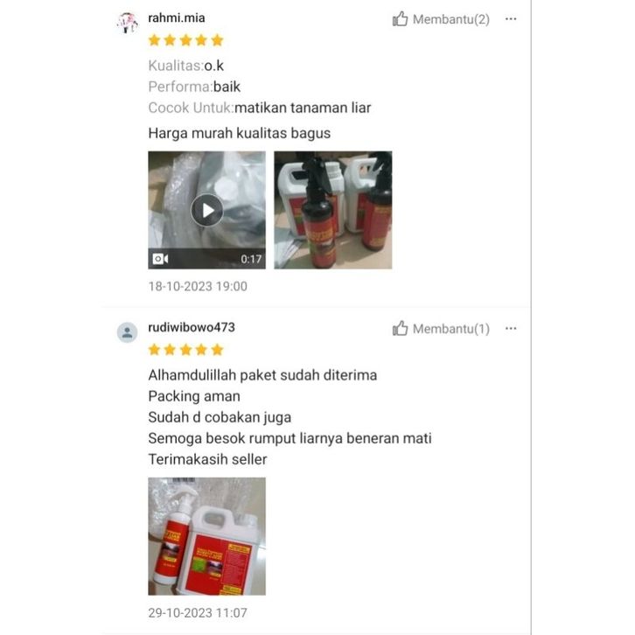Click the rahmi.mia username
Screen dimensions: 635x635
pyautogui.click(x=177, y=17)
